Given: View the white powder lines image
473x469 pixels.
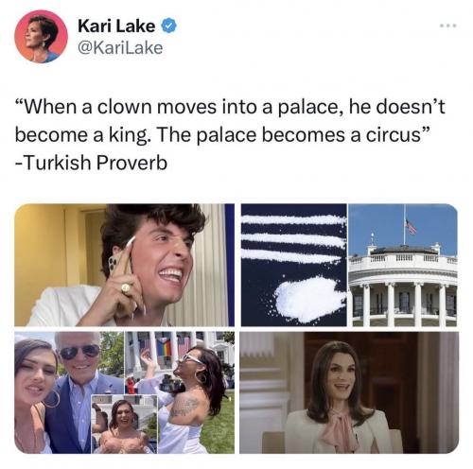Looking at the screenshot, I should click(x=294, y=265).
